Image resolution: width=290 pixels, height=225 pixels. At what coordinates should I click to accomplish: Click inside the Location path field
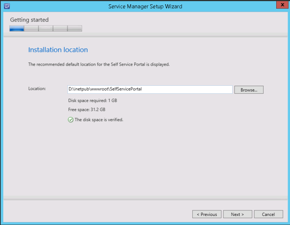pos(150,89)
